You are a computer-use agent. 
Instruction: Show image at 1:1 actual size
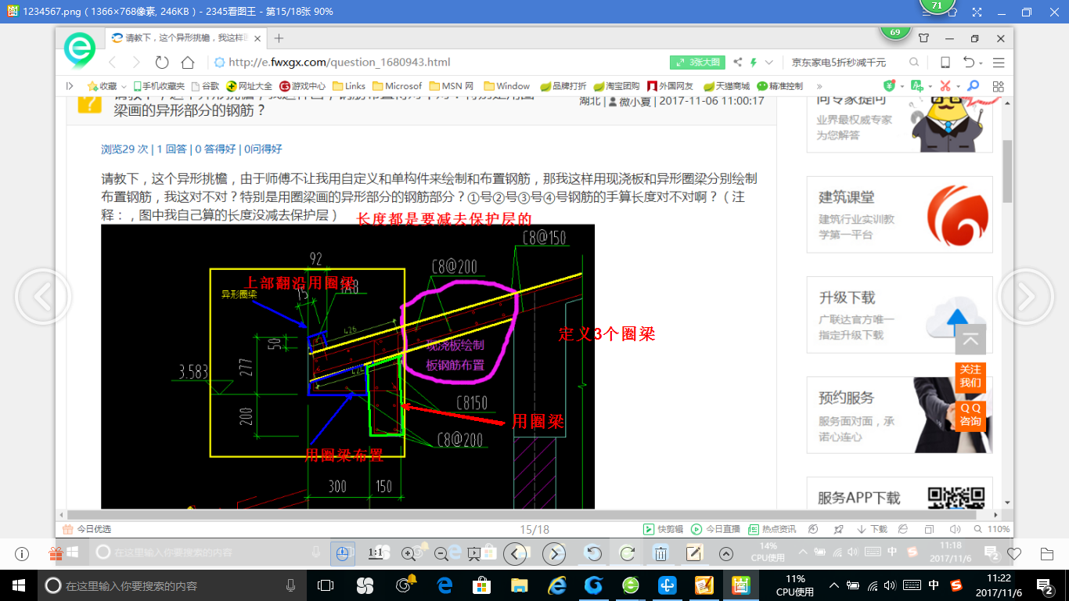point(376,554)
